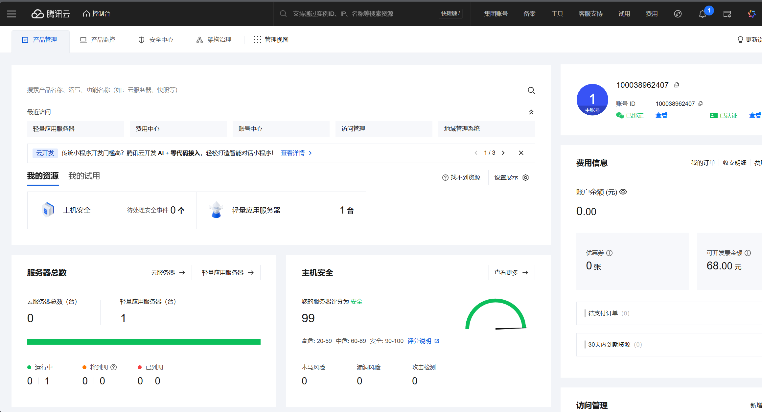Viewport: 762px width, 412px height.
Task: Open the hamburger navigation menu
Action: (x=12, y=14)
